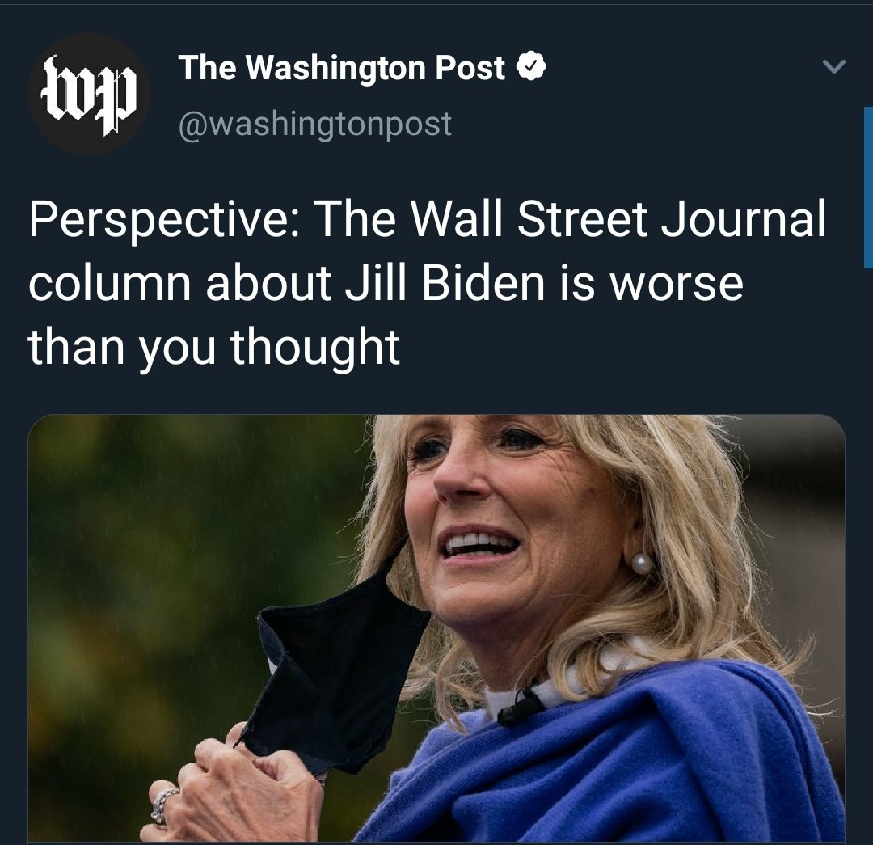The width and height of the screenshot is (873, 845).
Task: Click the blue scrollbar on the right edge
Action: point(868,187)
